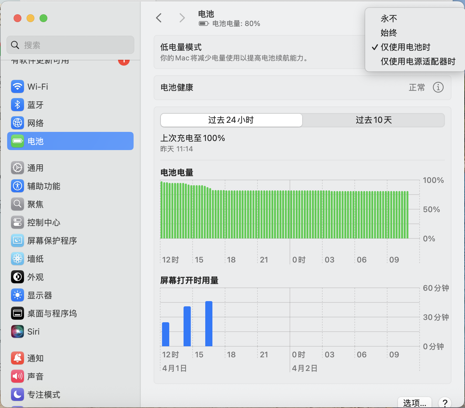The width and height of the screenshot is (465, 408).
Task: Click the 搜索 search field
Action: [x=70, y=45]
